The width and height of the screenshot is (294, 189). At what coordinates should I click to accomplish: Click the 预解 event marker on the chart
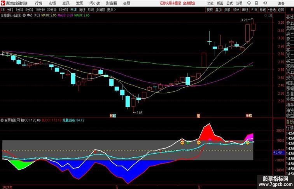click(x=113, y=116)
